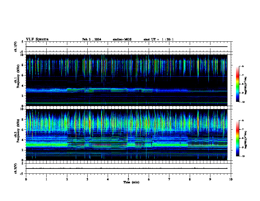Viewport: 260px width, 201px height.
Task: Click the "-6" tick on ch.1 colorbar
Action: tap(242, 66)
